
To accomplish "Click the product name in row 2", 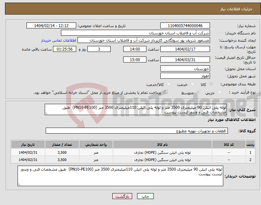I will [162, 160].
